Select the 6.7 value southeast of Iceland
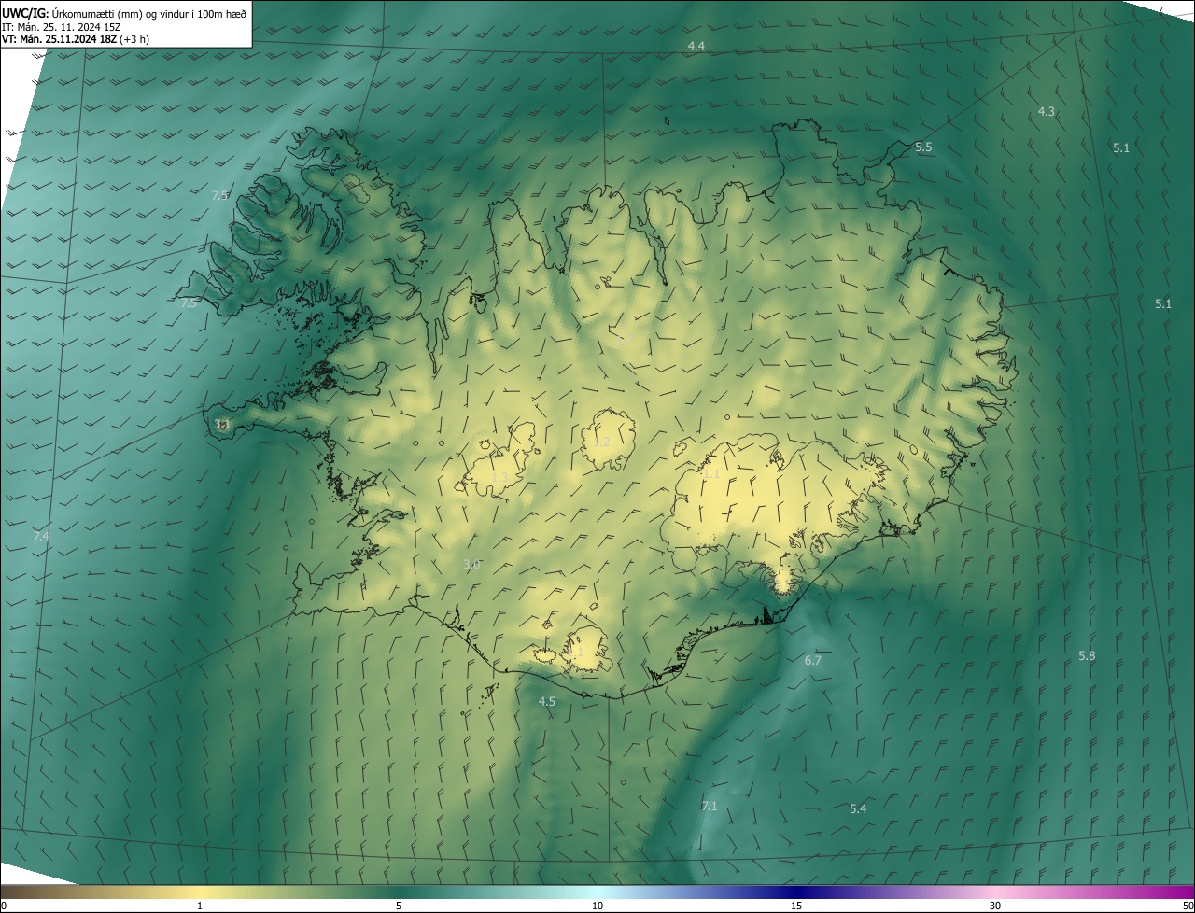The height and width of the screenshot is (913, 1195). (x=812, y=660)
